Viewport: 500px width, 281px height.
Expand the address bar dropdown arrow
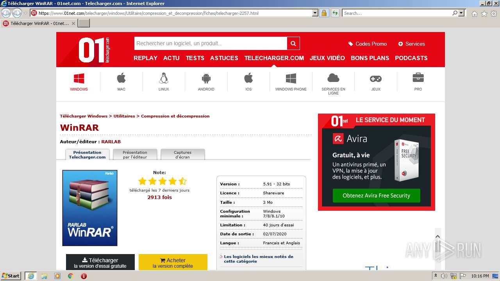[315, 13]
